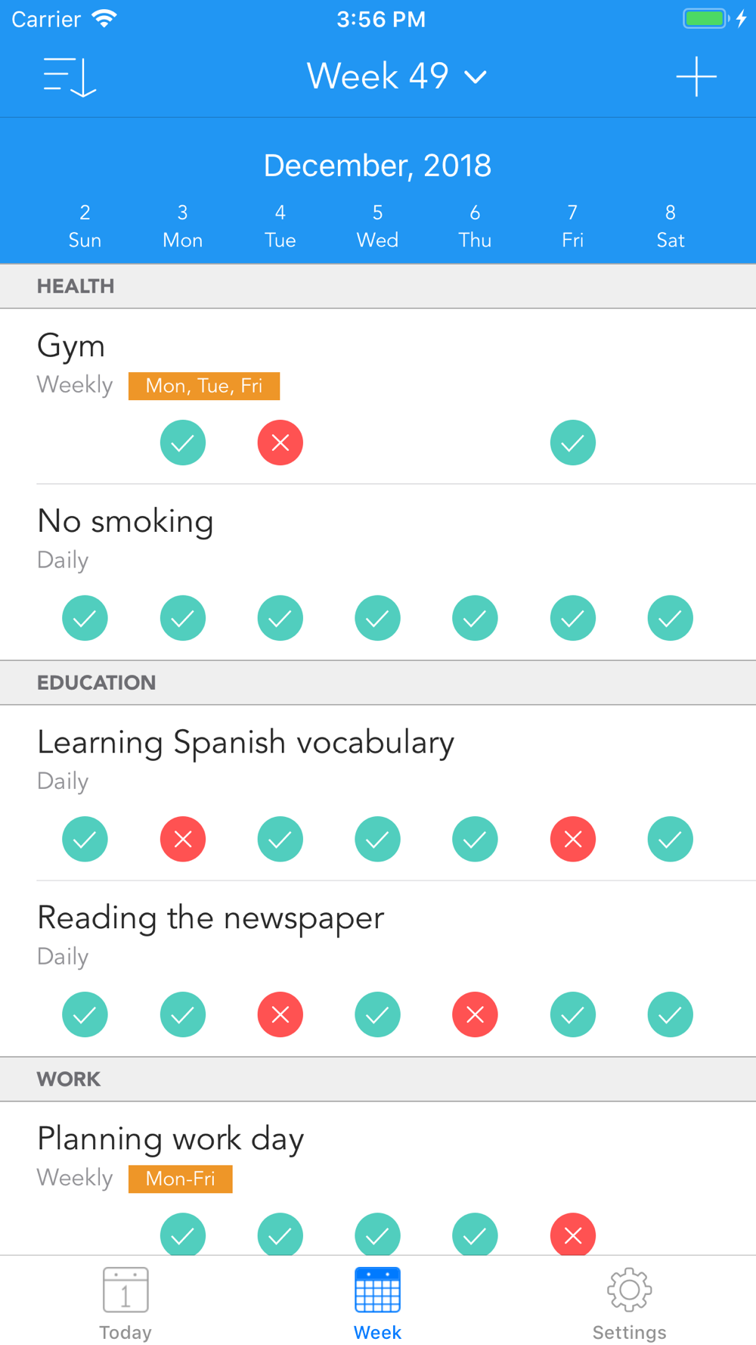Open the Today calendar tab

point(125,1303)
